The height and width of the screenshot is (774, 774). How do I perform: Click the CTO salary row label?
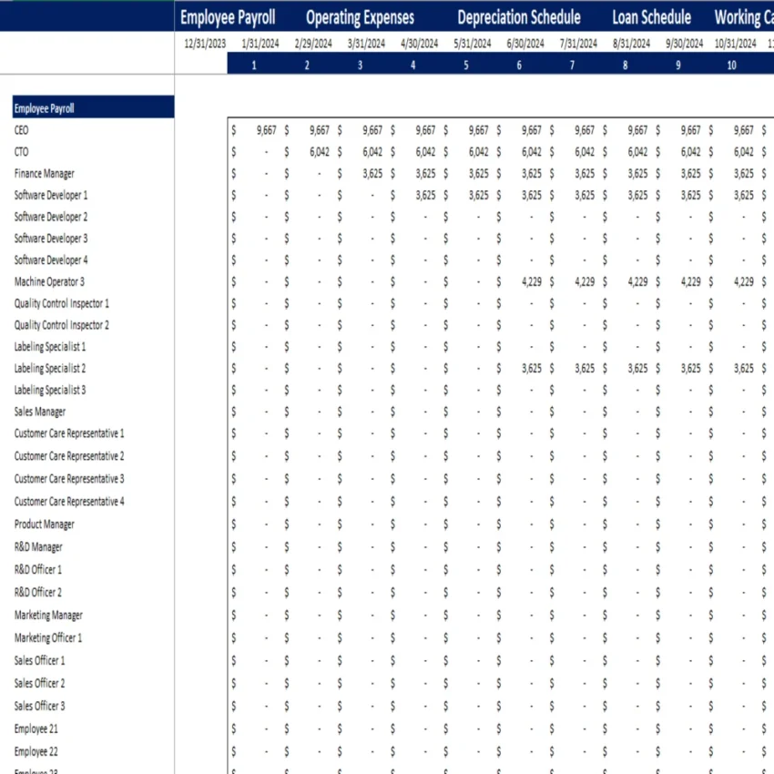point(21,151)
